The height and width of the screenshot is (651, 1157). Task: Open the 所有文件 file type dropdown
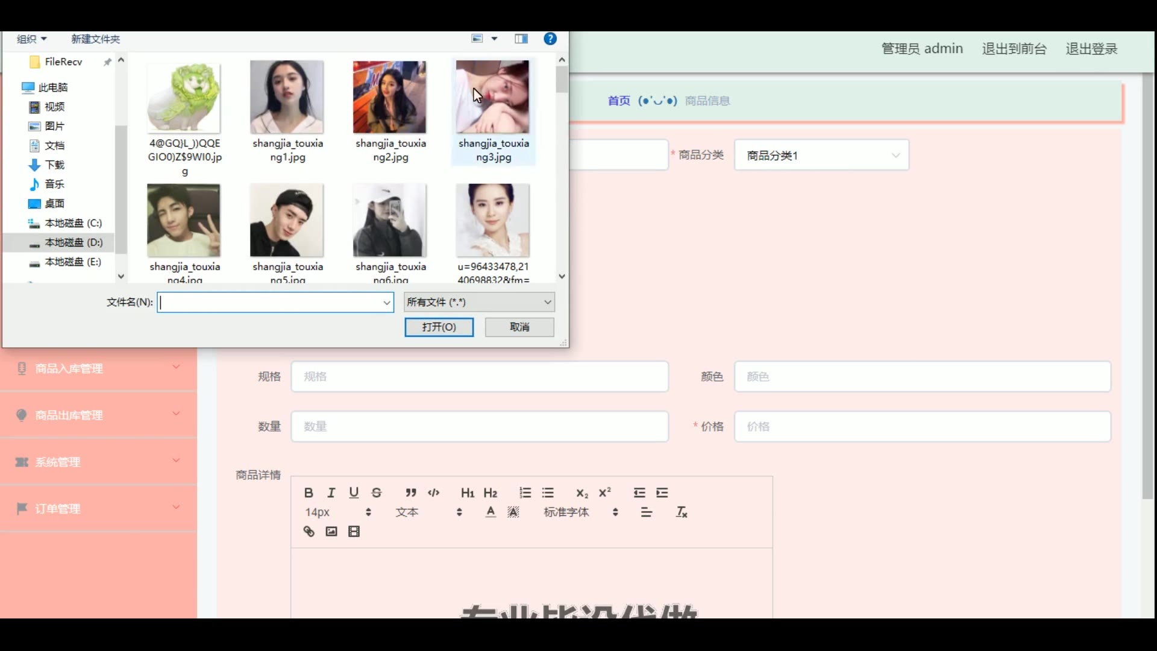(479, 302)
